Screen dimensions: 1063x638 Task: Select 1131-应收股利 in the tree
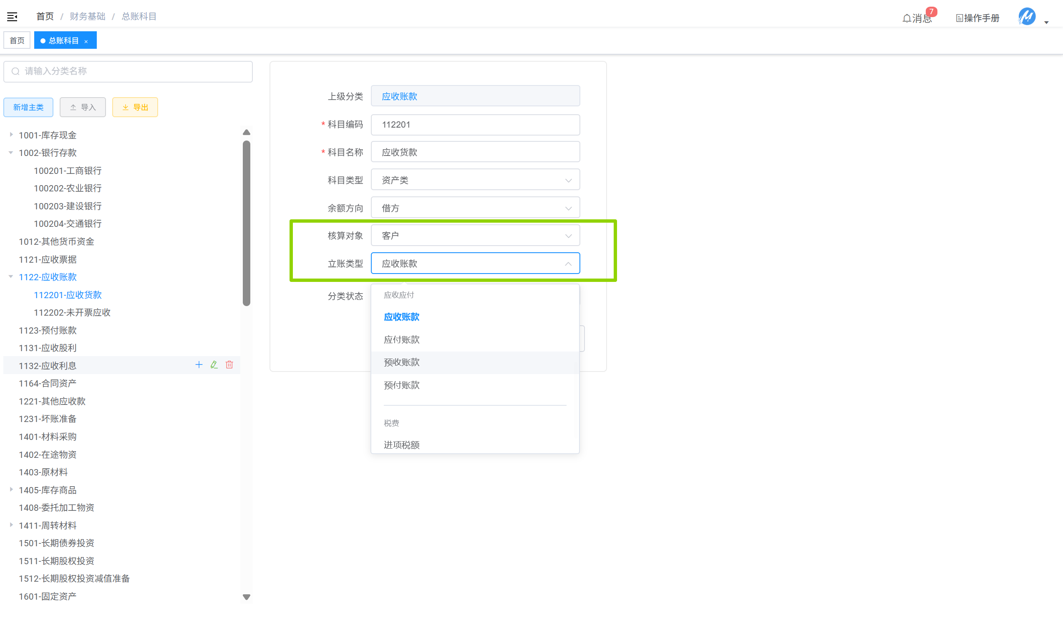[x=47, y=348]
